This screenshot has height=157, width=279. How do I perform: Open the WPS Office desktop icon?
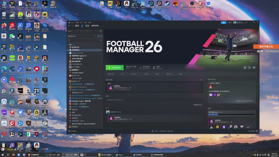(4, 135)
